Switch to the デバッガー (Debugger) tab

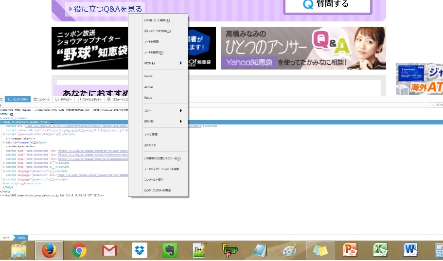[63, 100]
